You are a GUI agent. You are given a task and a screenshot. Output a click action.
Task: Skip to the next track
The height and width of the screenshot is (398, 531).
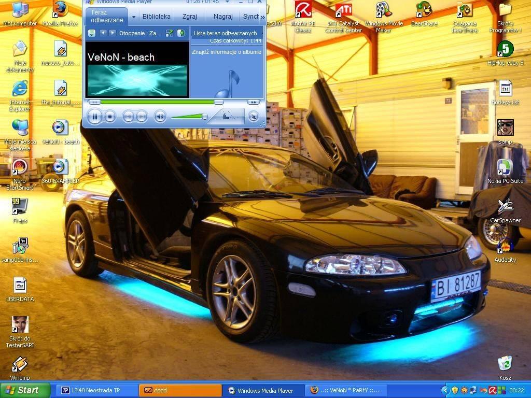tap(142, 117)
